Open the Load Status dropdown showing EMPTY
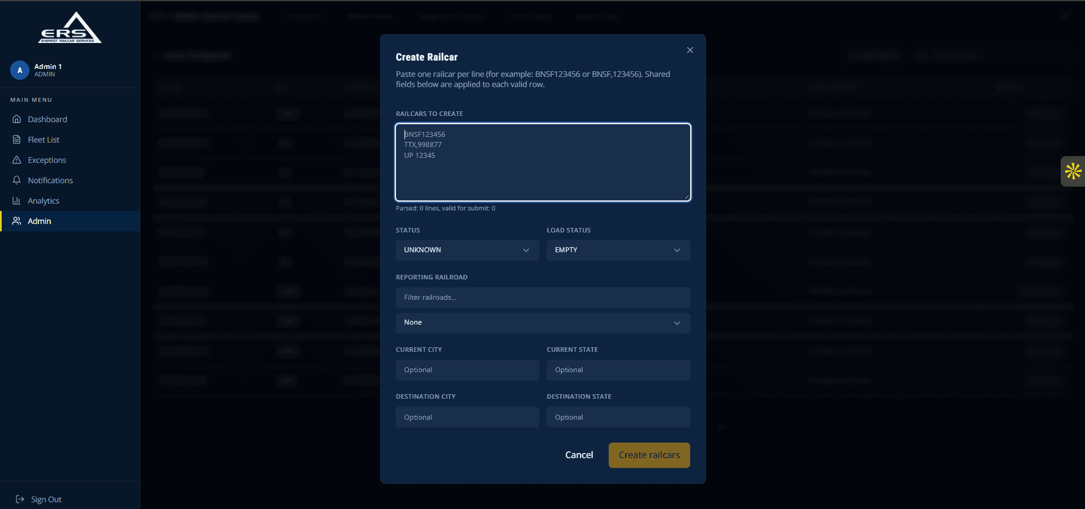This screenshot has width=1085, height=509. (x=618, y=250)
